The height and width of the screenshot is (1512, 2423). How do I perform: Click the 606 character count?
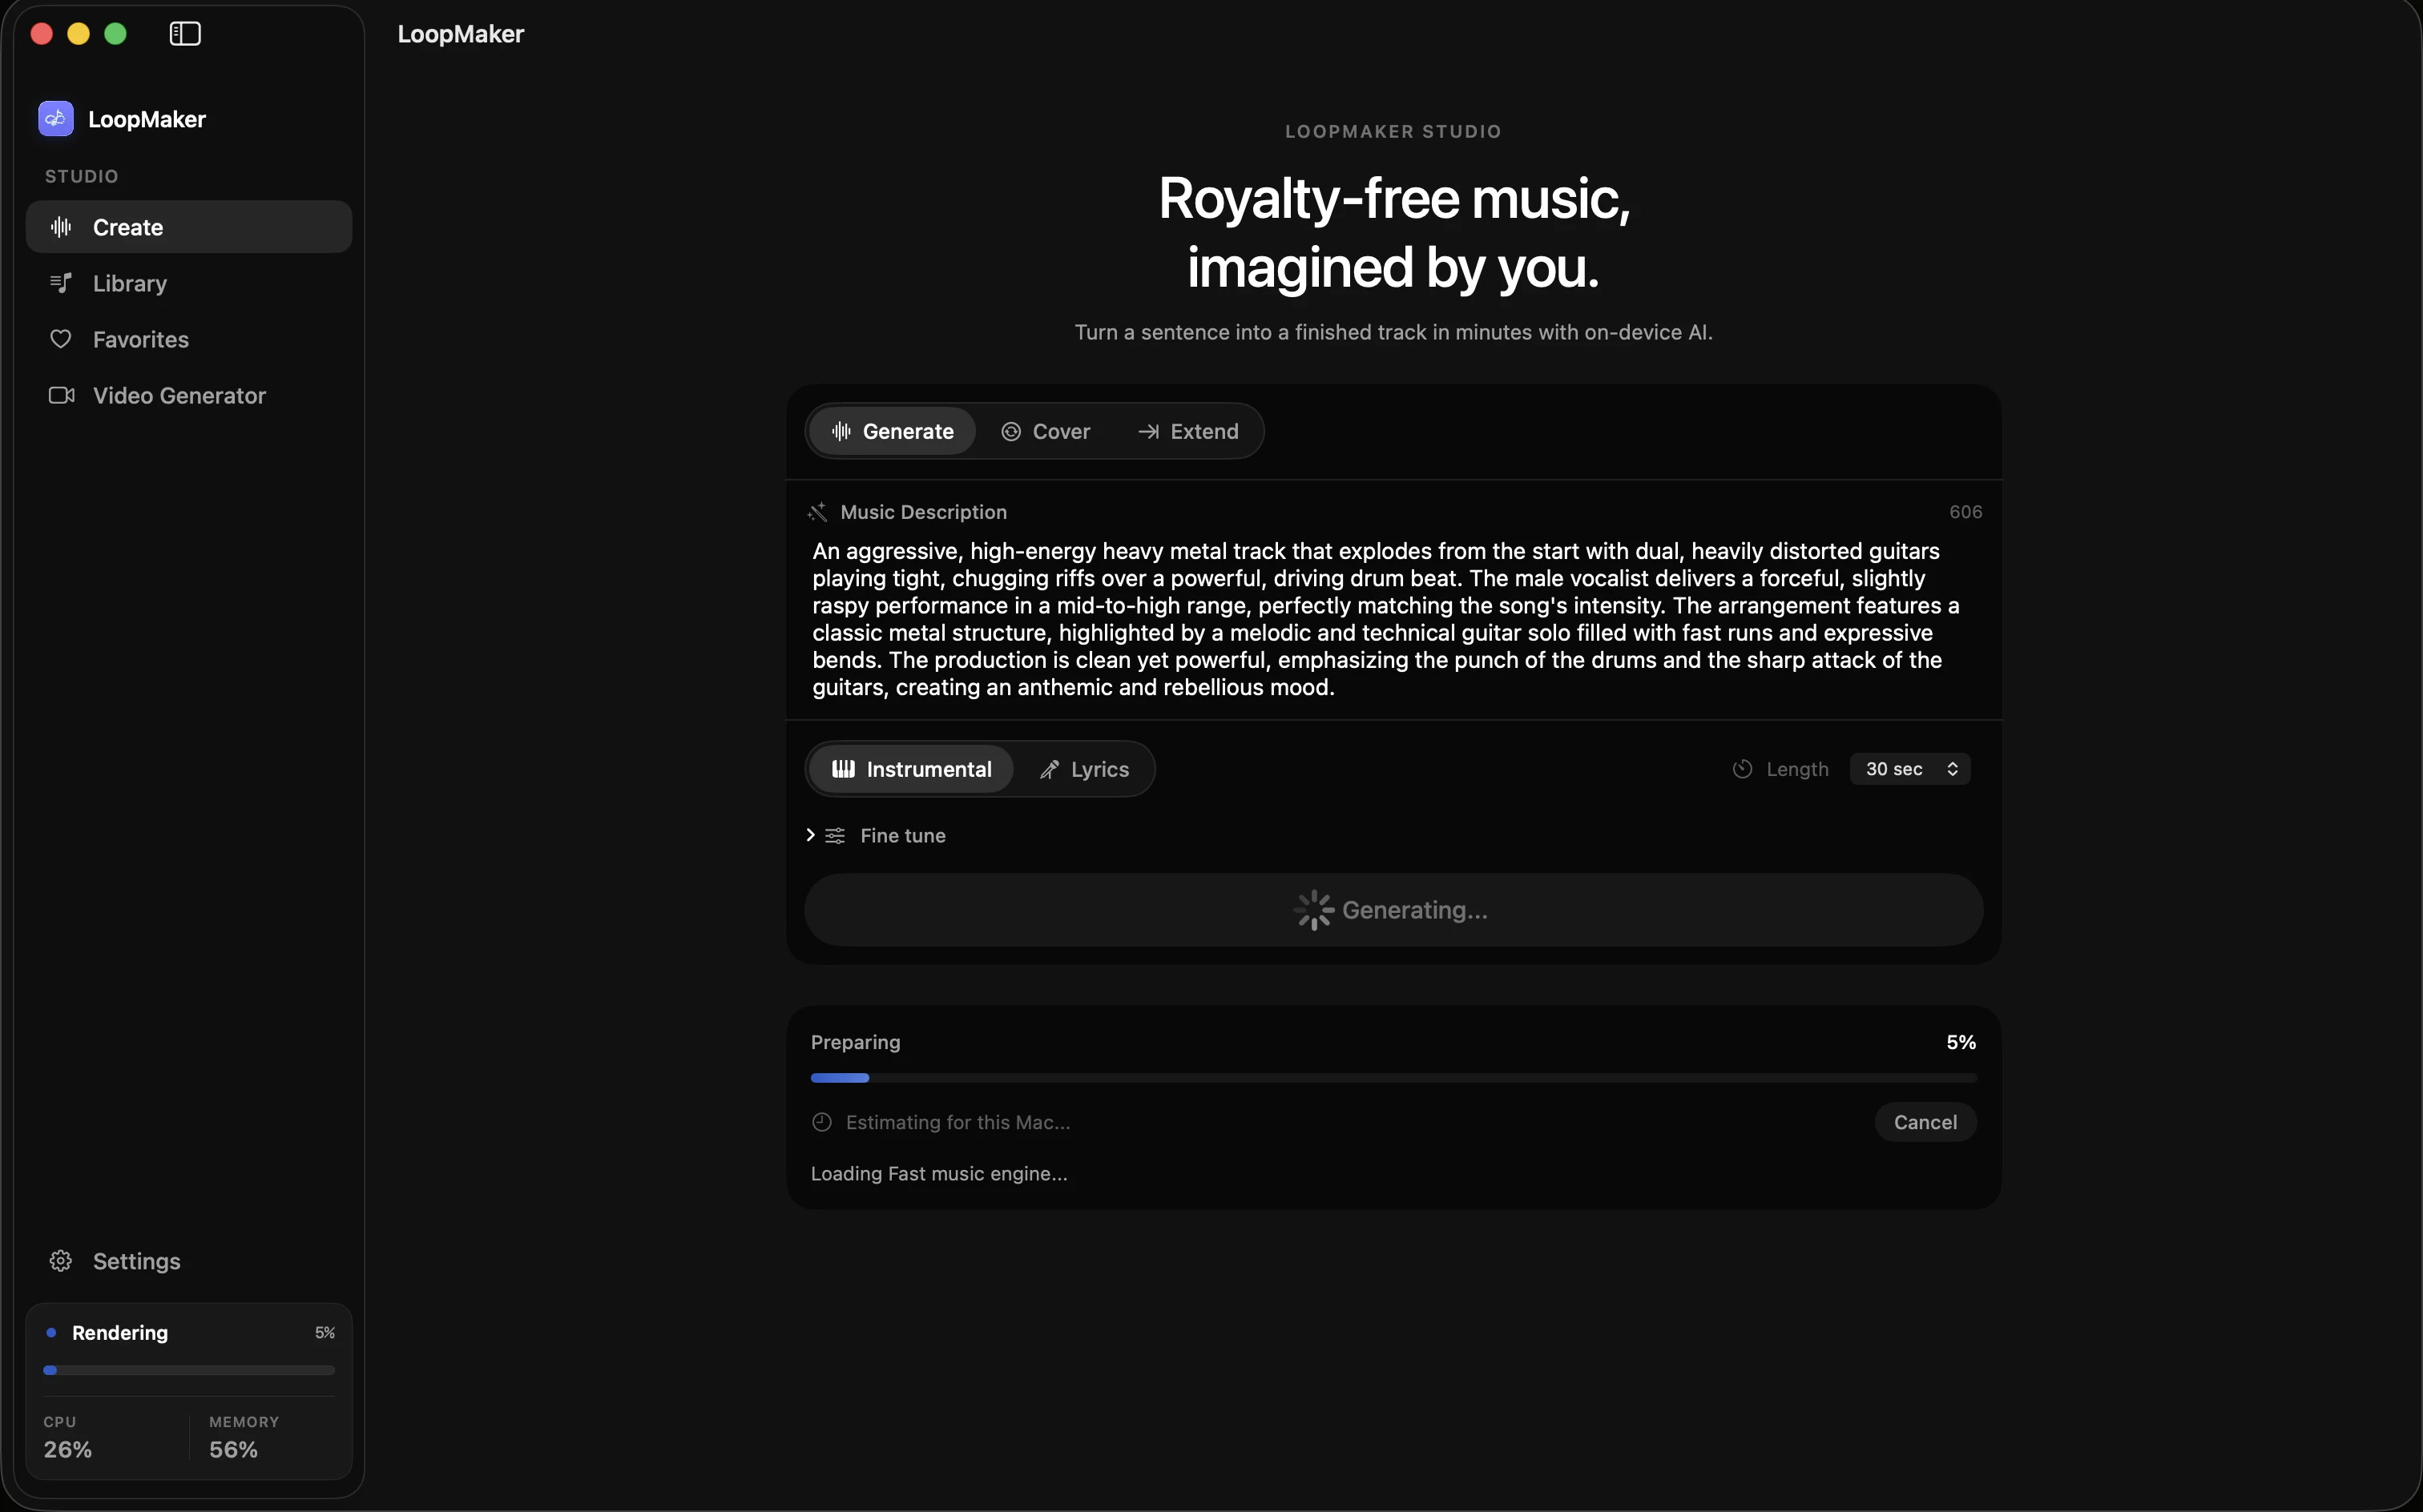1965,512
